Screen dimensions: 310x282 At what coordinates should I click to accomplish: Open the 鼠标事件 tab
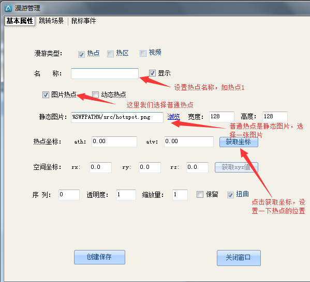click(x=84, y=21)
